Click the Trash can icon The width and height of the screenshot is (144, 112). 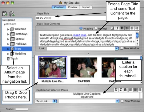point(8,59)
